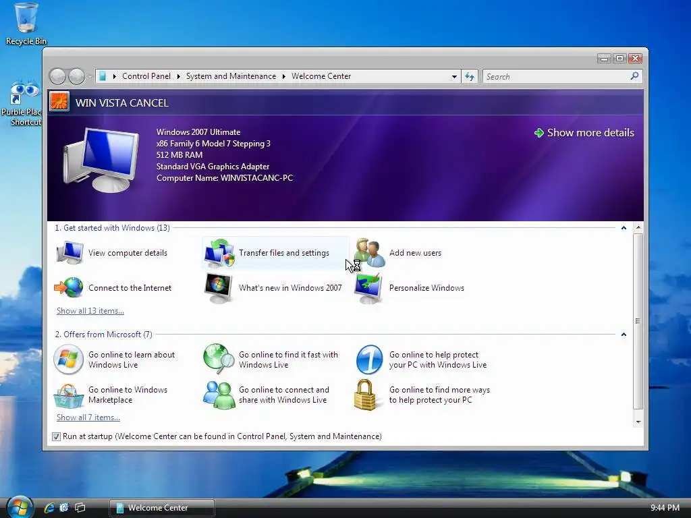Open the Windows Marketplace basket icon
This screenshot has width=691, height=518.
tap(68, 395)
